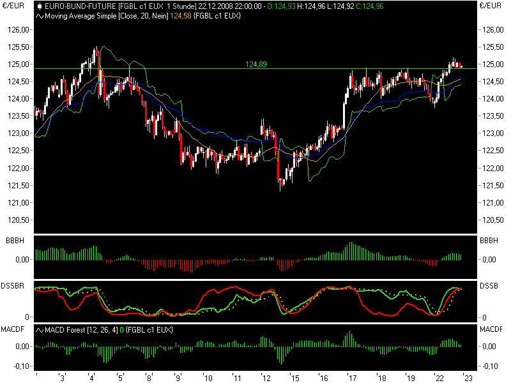Click the €/EUR unit label on the left
This screenshot has width=511, height=383.
coord(13,6)
